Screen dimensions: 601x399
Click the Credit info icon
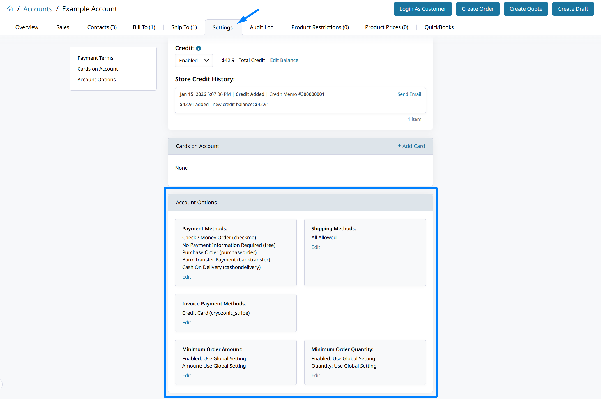pyautogui.click(x=199, y=48)
